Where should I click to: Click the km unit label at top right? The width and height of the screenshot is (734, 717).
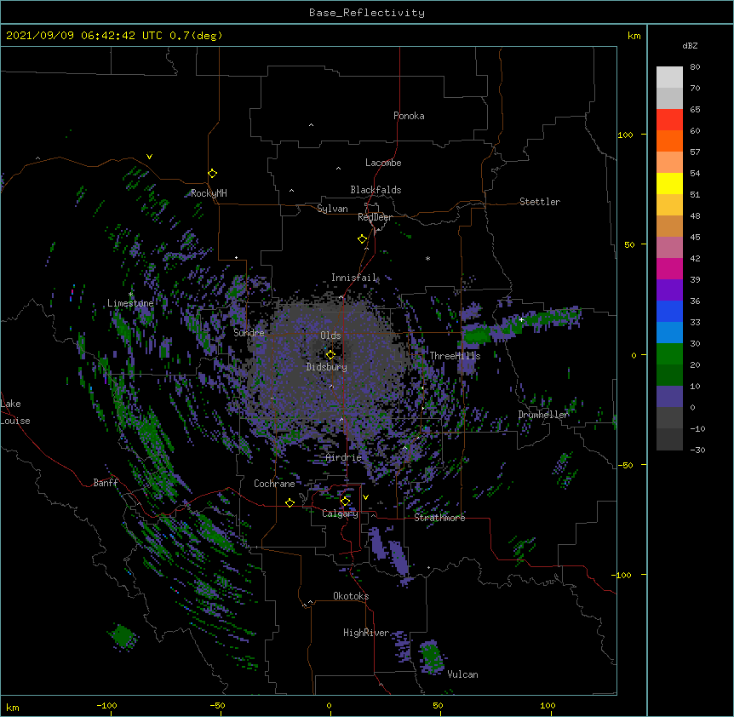[x=634, y=36]
